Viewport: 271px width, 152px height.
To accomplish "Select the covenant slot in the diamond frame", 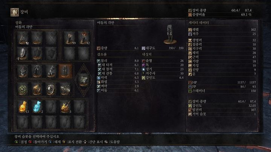I will [84, 80].
